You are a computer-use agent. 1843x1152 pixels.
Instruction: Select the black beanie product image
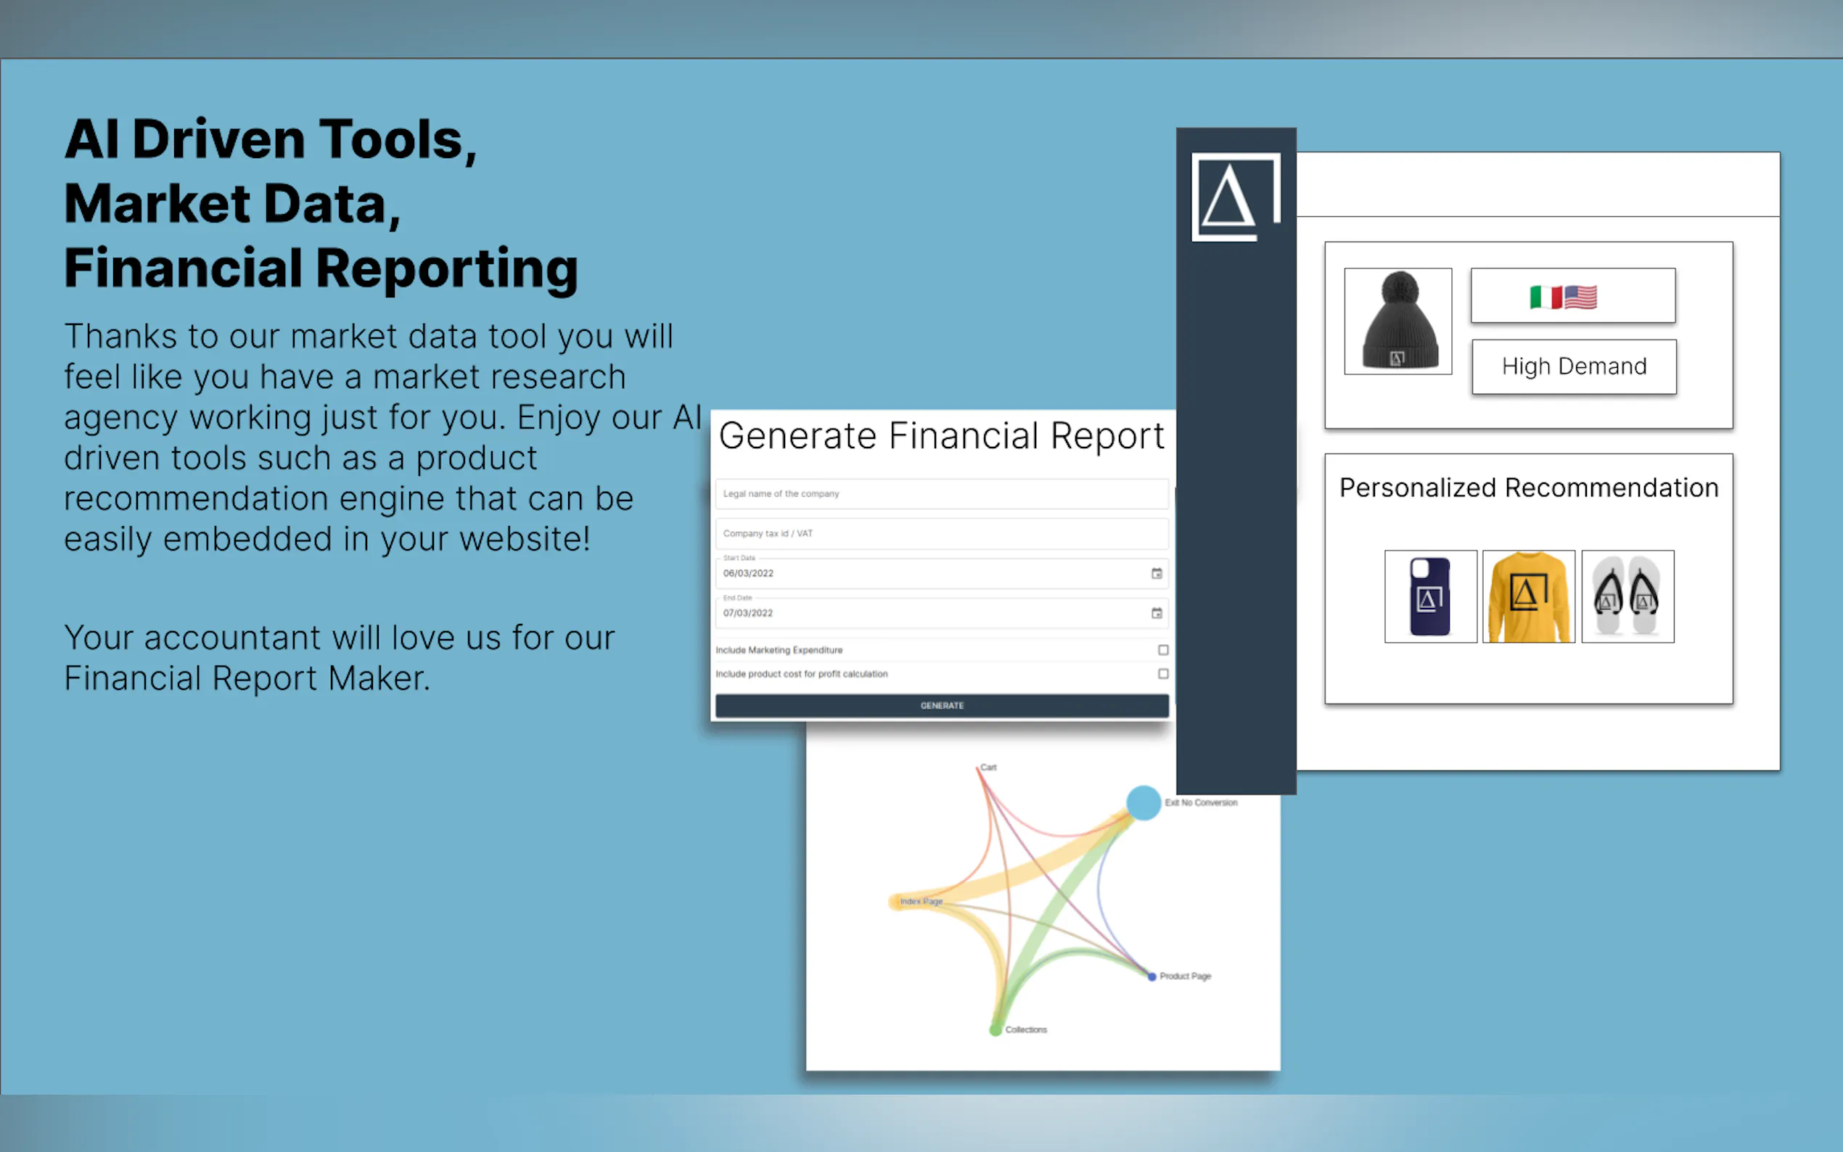click(1397, 321)
